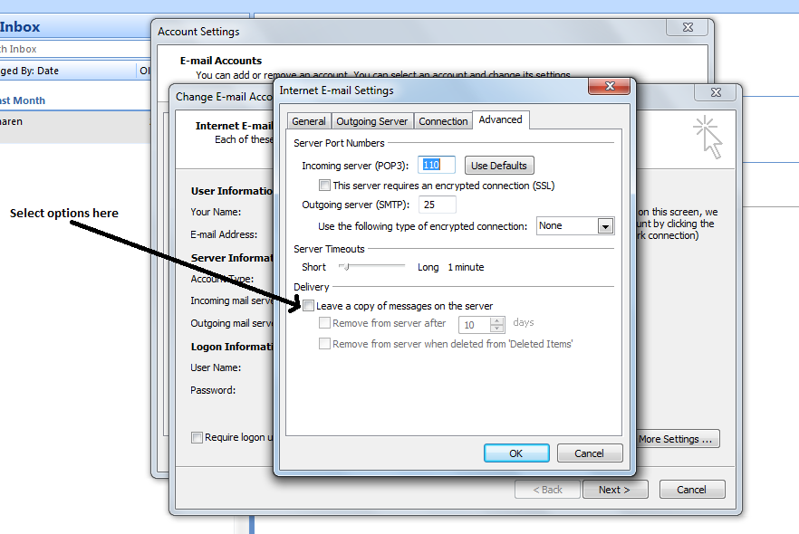Screen dimensions: 799x534
Task: Toggle Remove from server after days checkbox
Action: point(325,323)
